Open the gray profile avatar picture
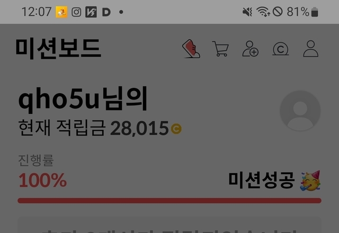Screen dimensions: 339x233 tap(300, 111)
